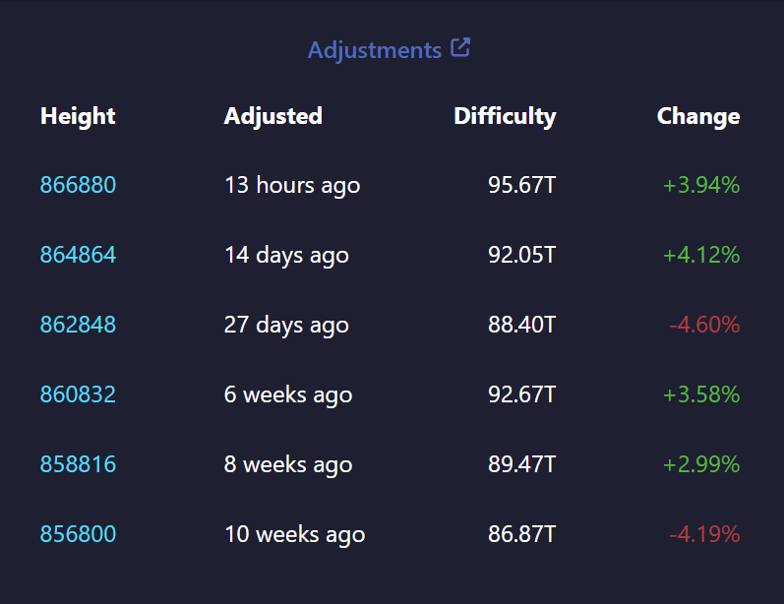Open the Adjustments title link
784x604 pixels.
click(x=375, y=50)
